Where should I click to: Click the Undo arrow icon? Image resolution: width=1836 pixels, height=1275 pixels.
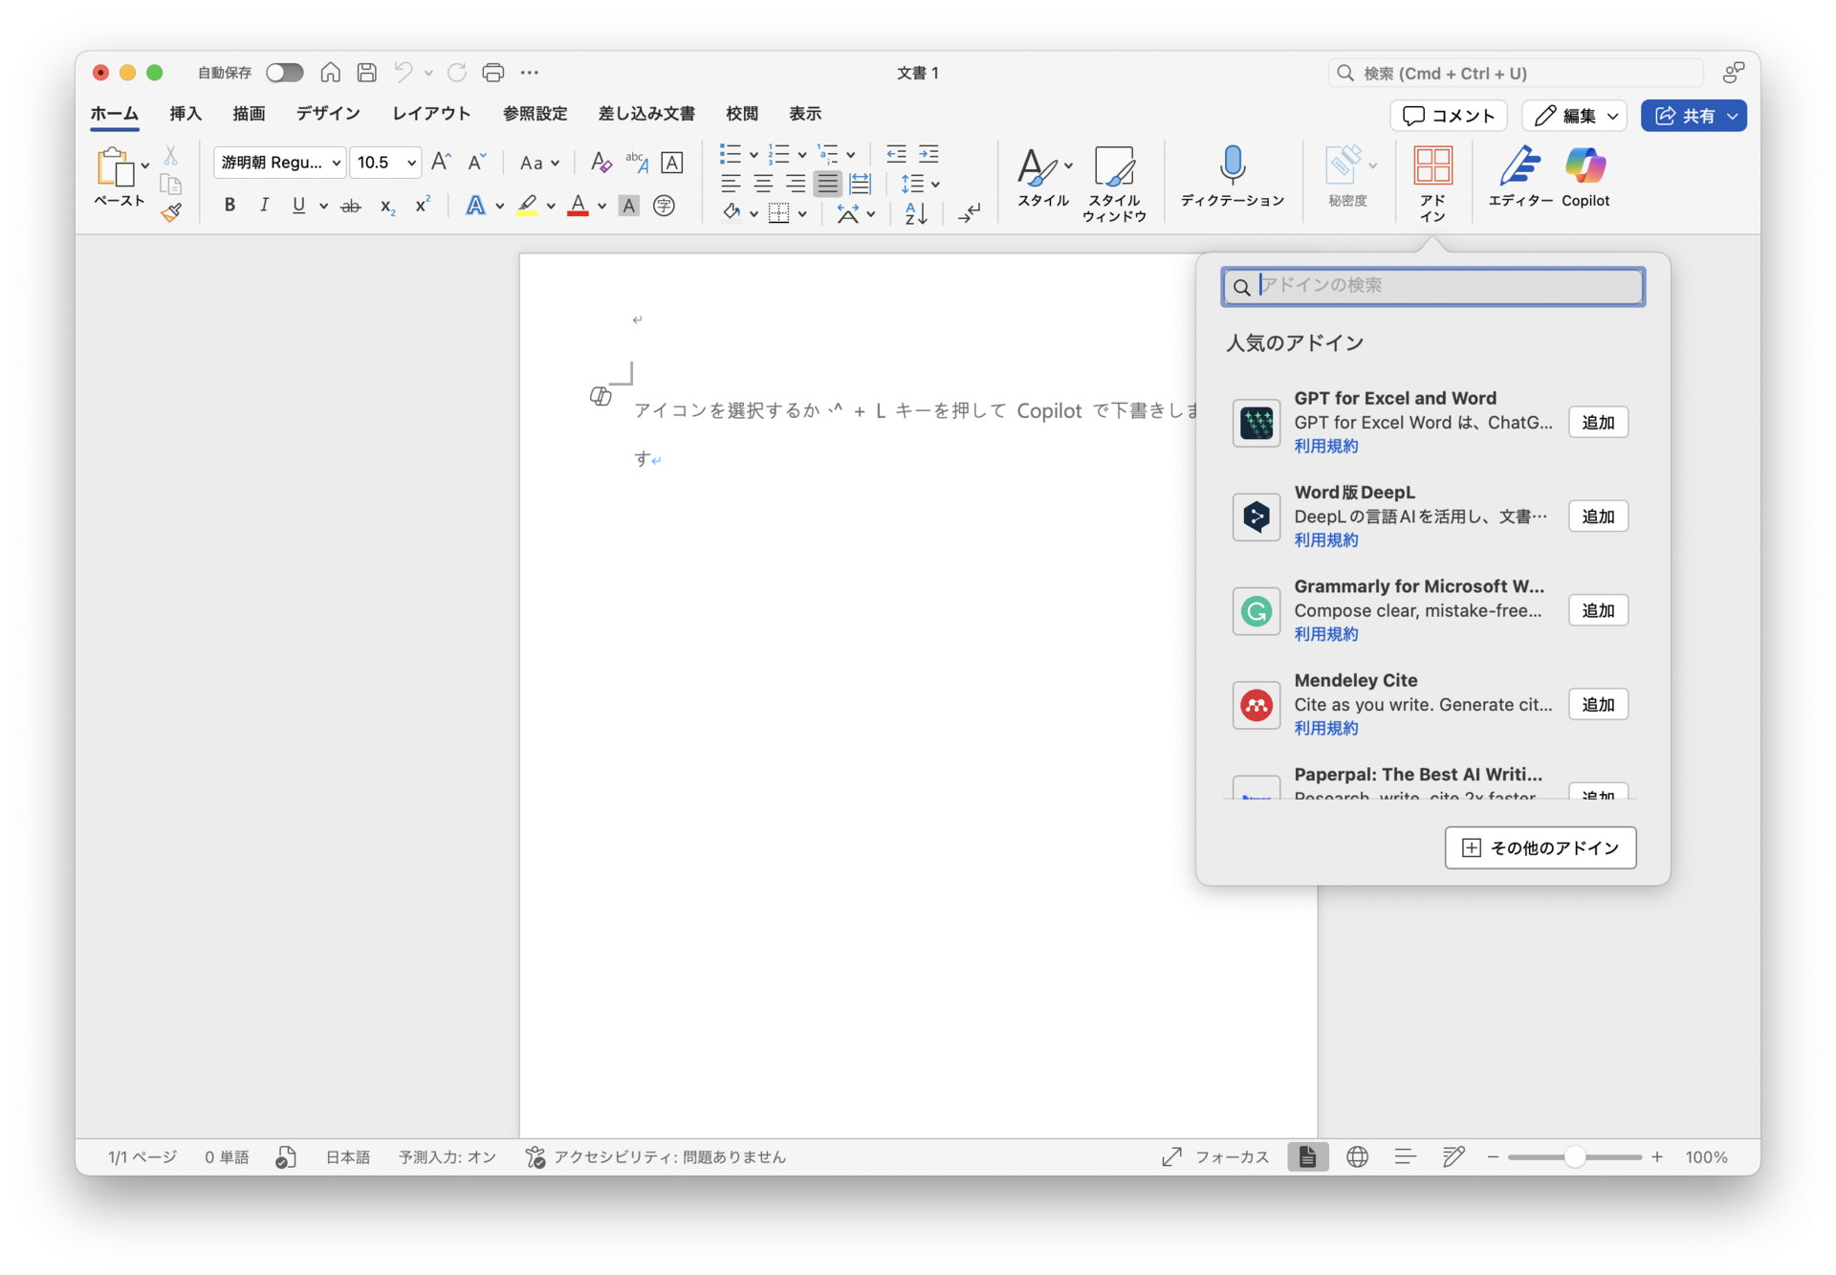pyautogui.click(x=404, y=73)
